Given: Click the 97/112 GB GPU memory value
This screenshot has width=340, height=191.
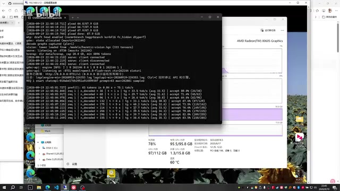Looking at the screenshot, I should click(x=157, y=153).
